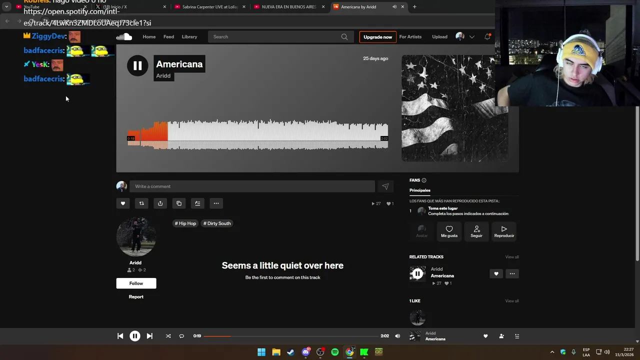Image resolution: width=640 pixels, height=360 pixels.
Task: Open the Americana album artwork
Action: [x=455, y=108]
